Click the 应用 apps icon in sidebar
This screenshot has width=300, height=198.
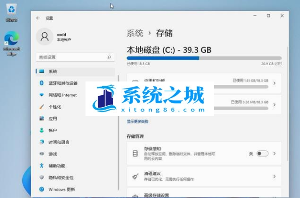[42, 119]
